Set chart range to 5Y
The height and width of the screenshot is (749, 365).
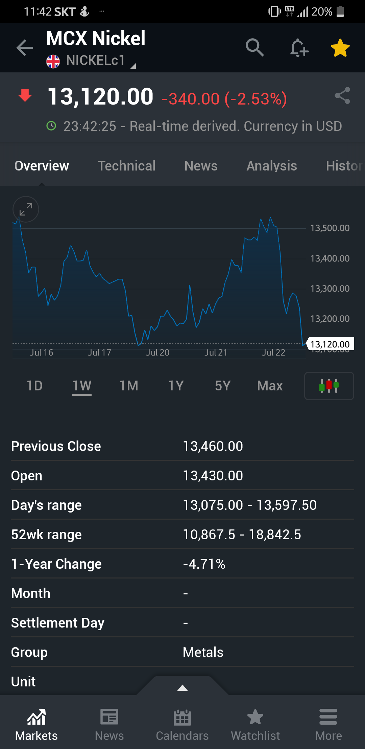pyautogui.click(x=223, y=386)
